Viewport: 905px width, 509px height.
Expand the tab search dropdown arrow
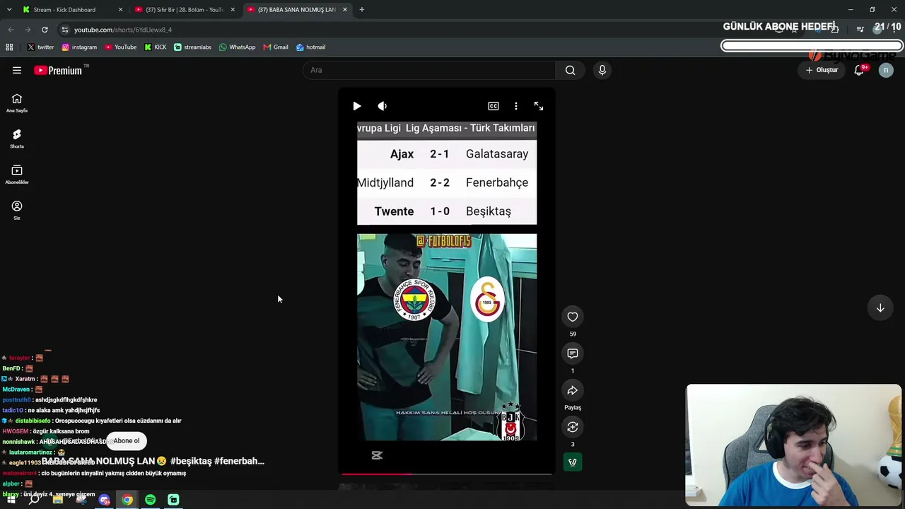8,10
